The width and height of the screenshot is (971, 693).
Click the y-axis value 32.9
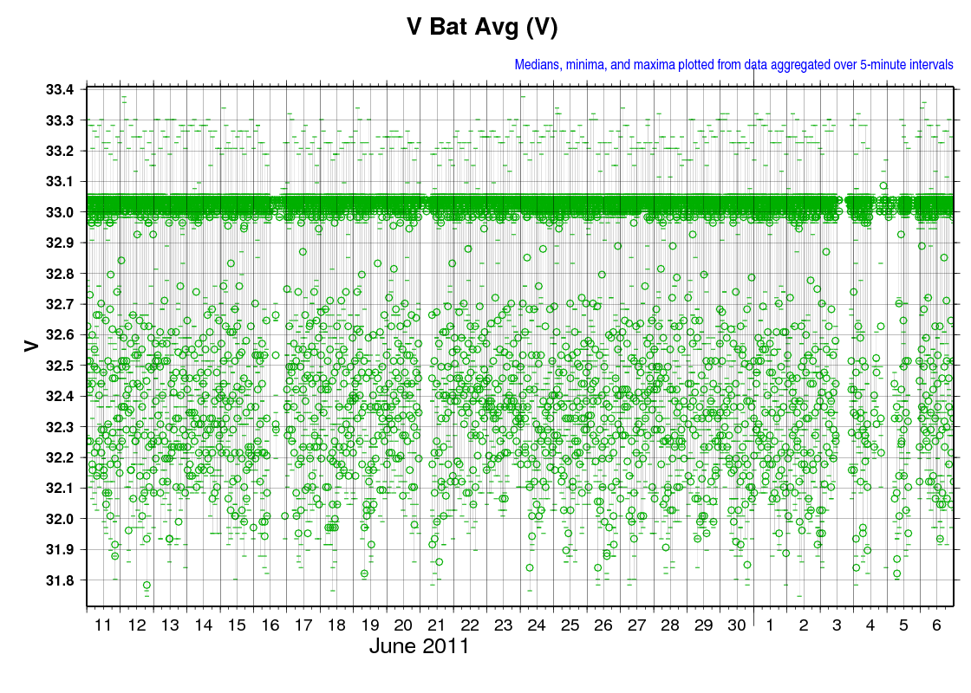tap(60, 243)
